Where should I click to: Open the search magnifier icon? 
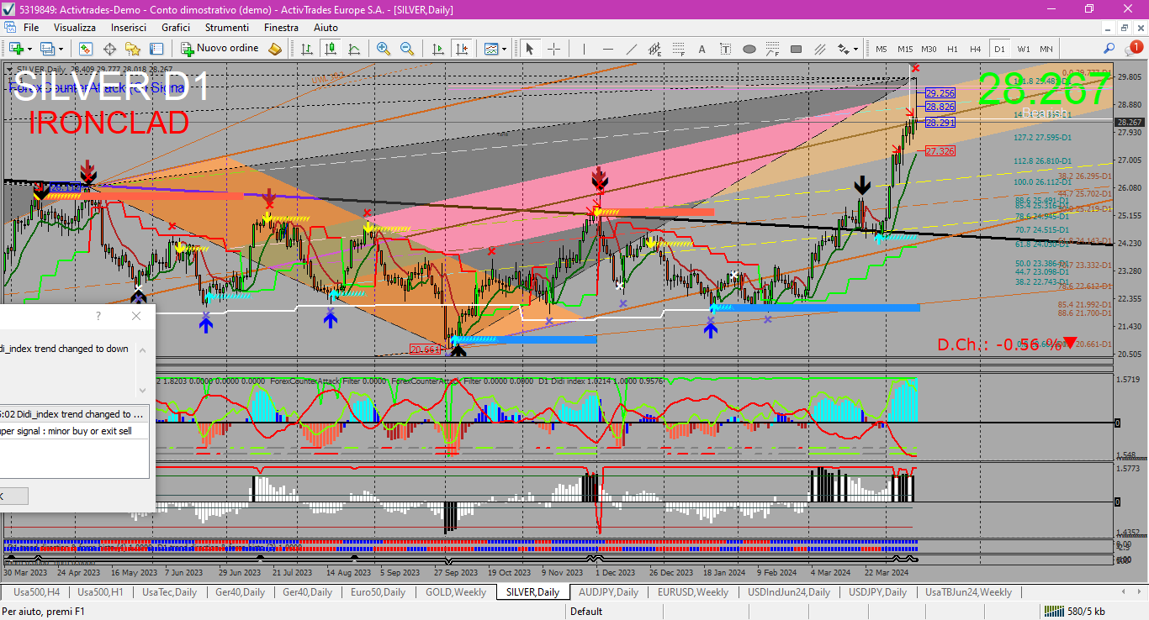pos(1109,49)
